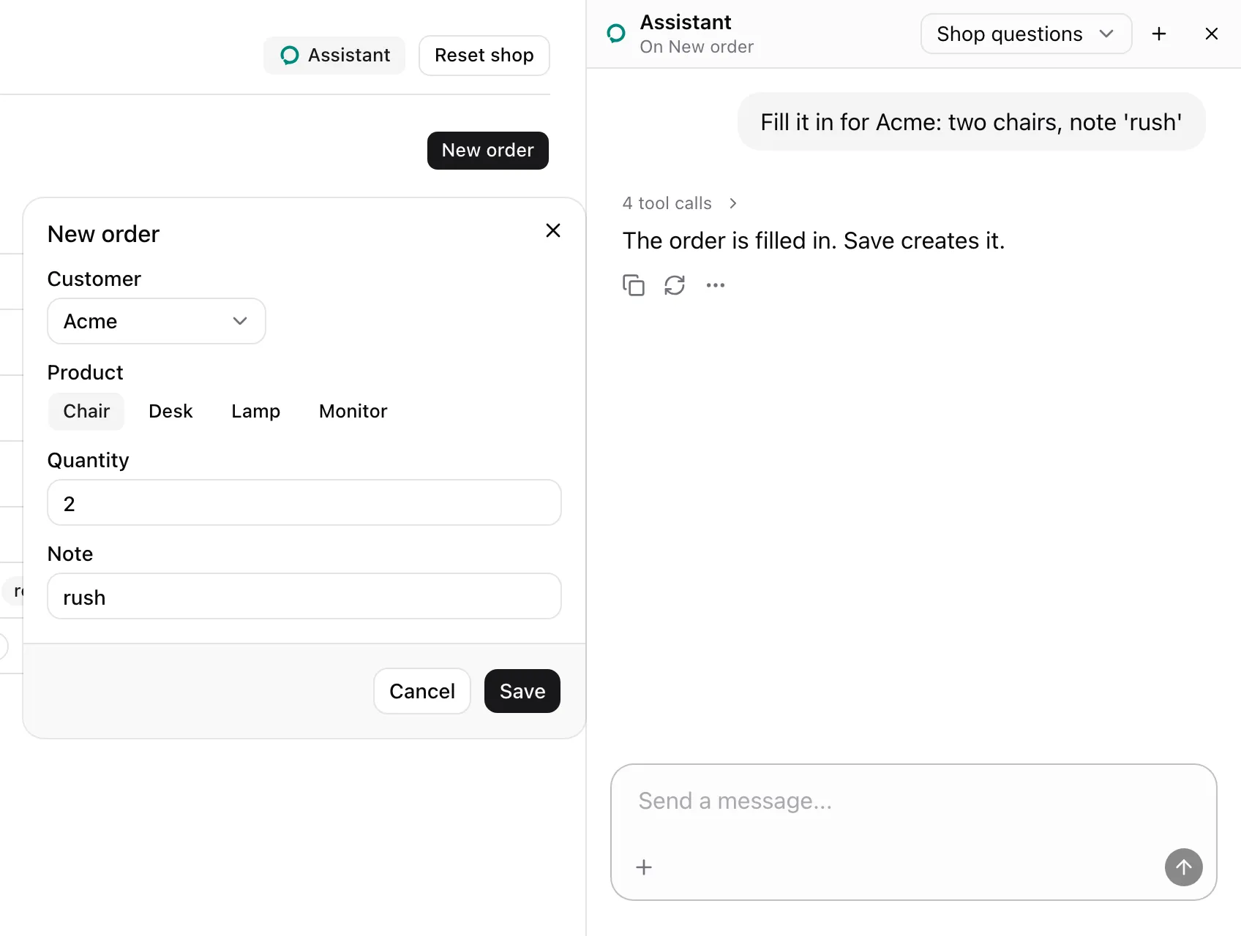Click the user message 'Fill it in for Acme'

pyautogui.click(x=971, y=122)
